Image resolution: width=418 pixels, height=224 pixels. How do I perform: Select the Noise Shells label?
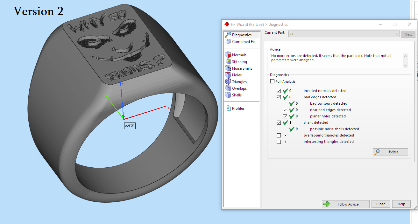(x=242, y=68)
